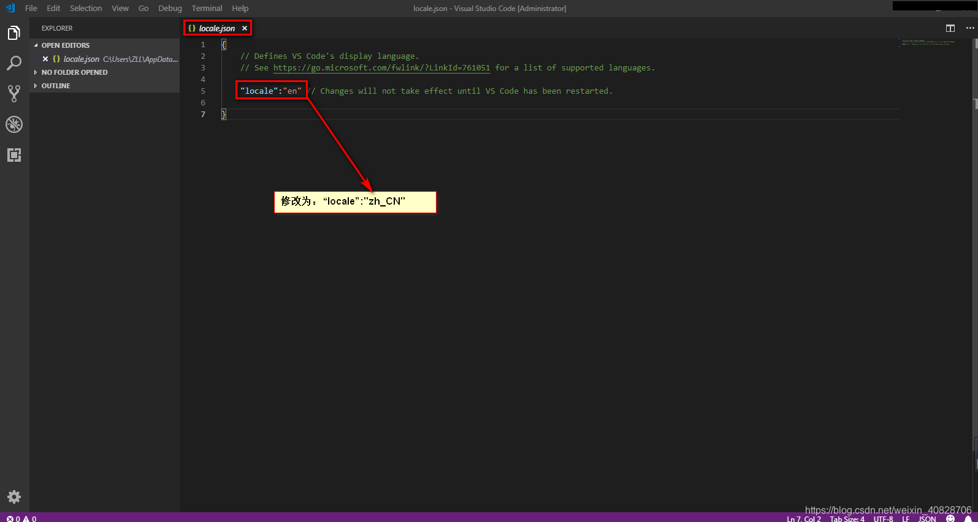The image size is (978, 522).
Task: Click JSON language mode indicator
Action: [927, 518]
